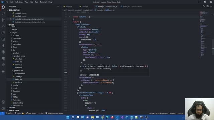The width and height of the screenshot is (214, 120).
Task: Open errors and warnings count in status bar
Action: (x=9, y=113)
